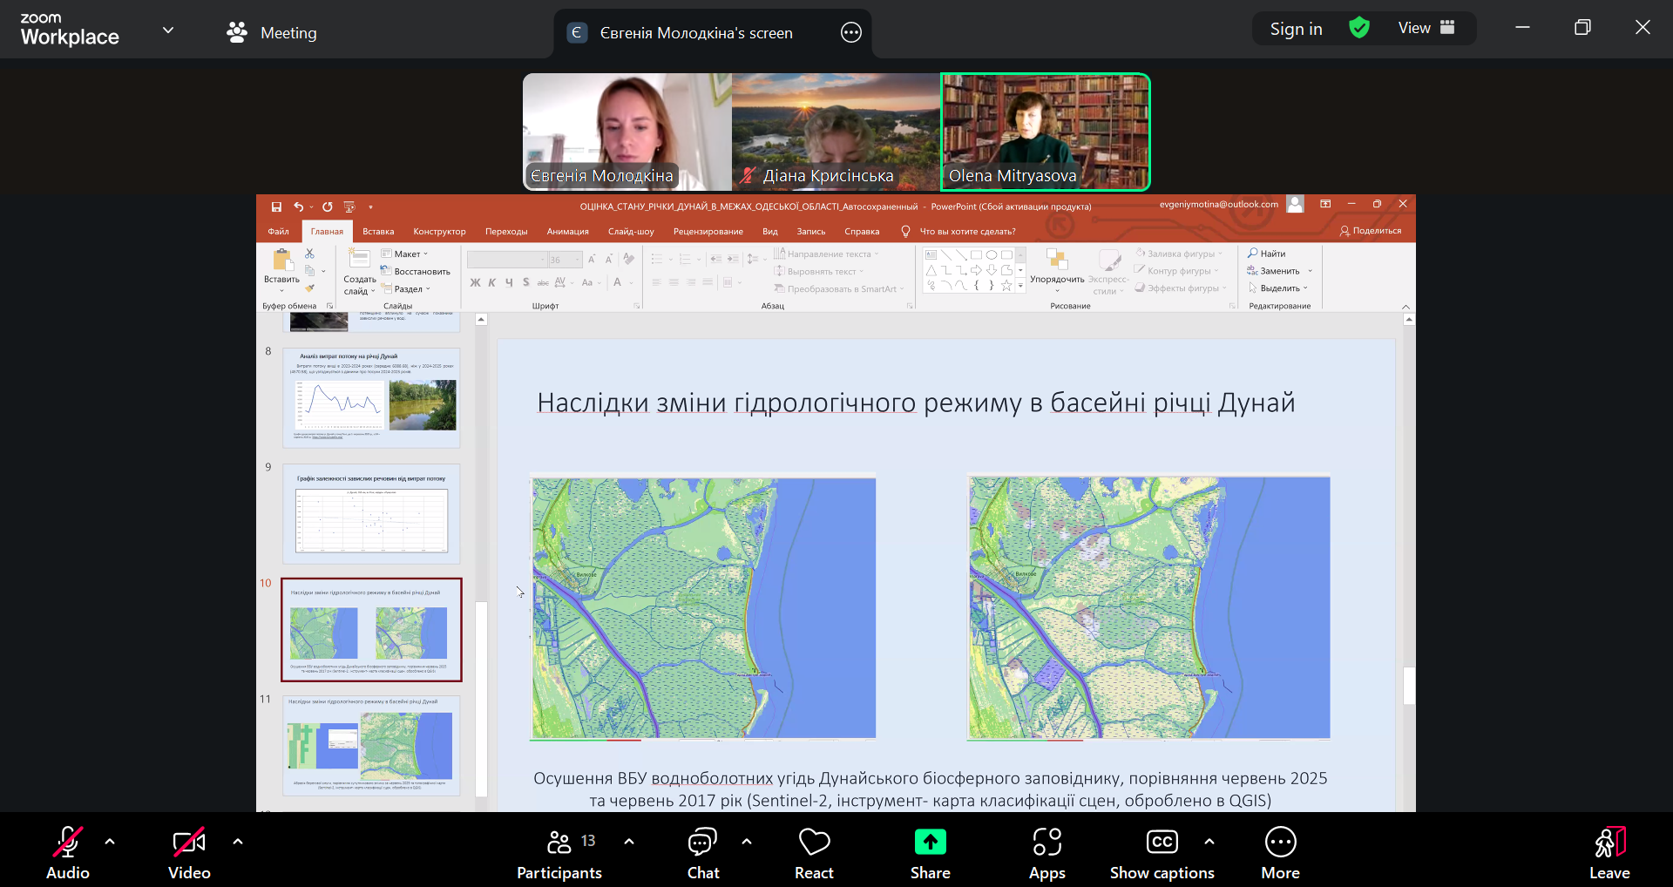Open screen share options ellipsis button

click(x=850, y=33)
